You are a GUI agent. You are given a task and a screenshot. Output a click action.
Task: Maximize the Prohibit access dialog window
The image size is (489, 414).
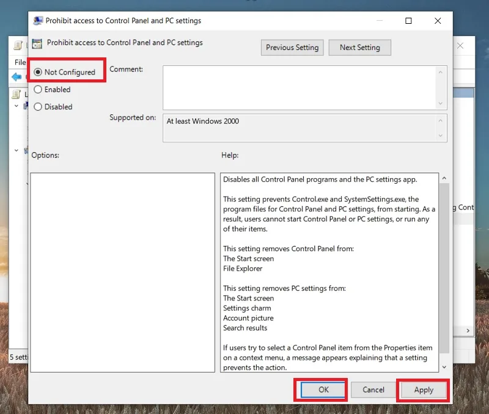pyautogui.click(x=408, y=21)
